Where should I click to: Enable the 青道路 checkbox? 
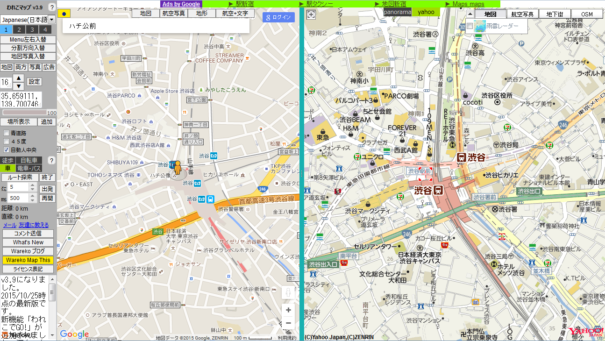point(6,133)
